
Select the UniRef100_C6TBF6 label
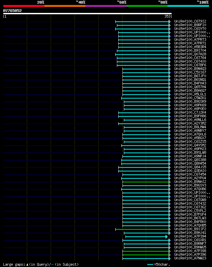[190, 65]
